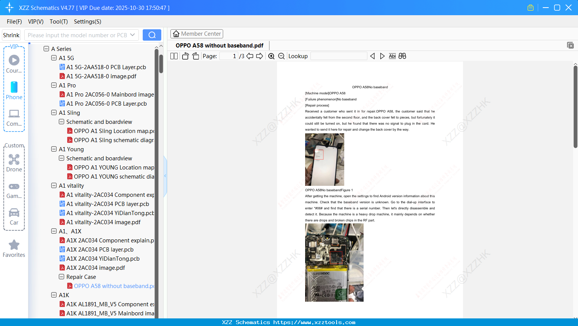Open the File(F) menu

pyautogui.click(x=14, y=22)
